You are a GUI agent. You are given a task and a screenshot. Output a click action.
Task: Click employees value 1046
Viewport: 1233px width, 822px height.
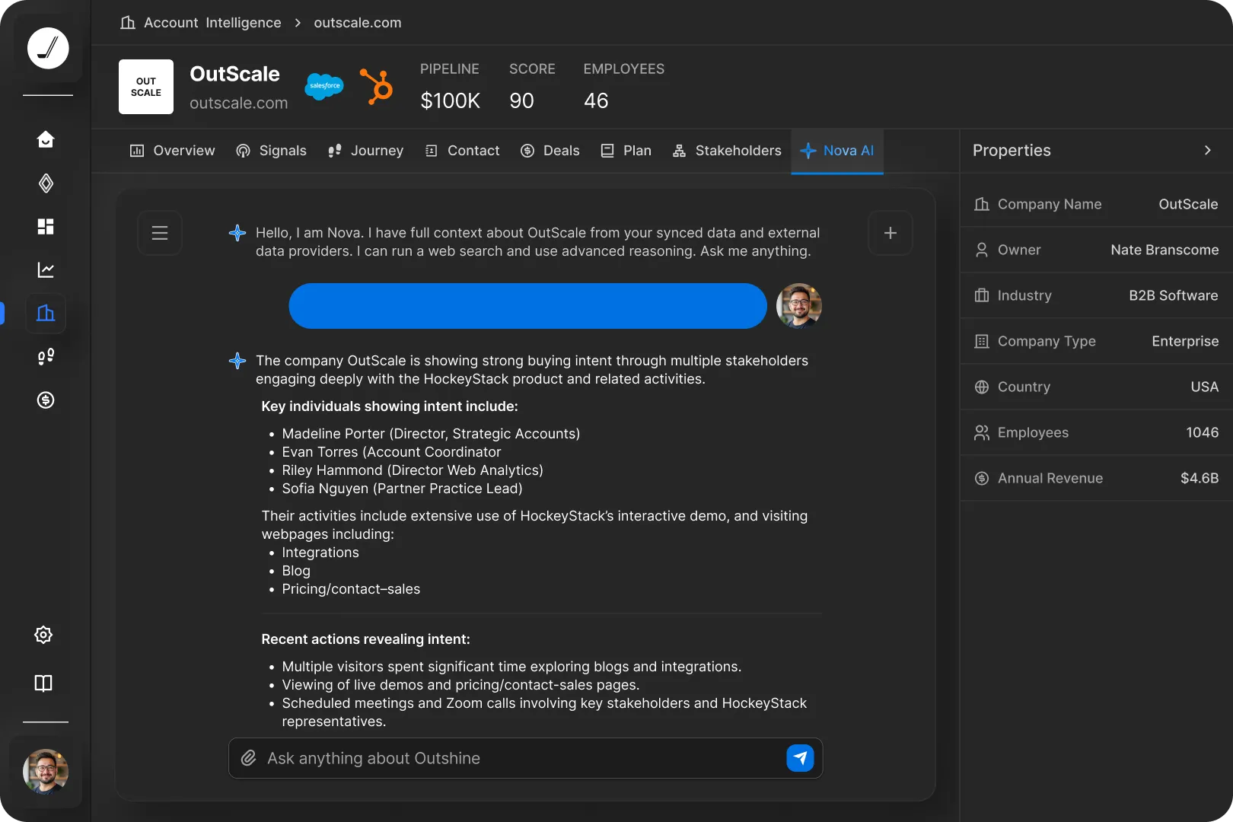point(1203,432)
